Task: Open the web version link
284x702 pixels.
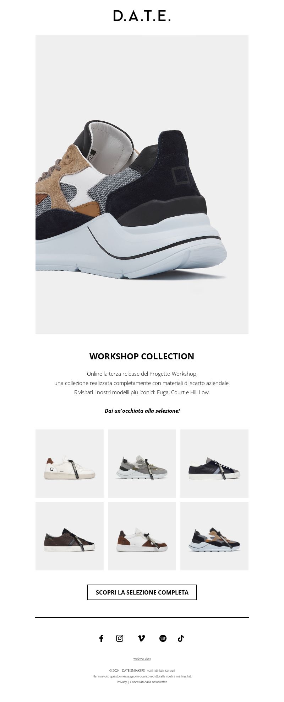Action: (142, 659)
